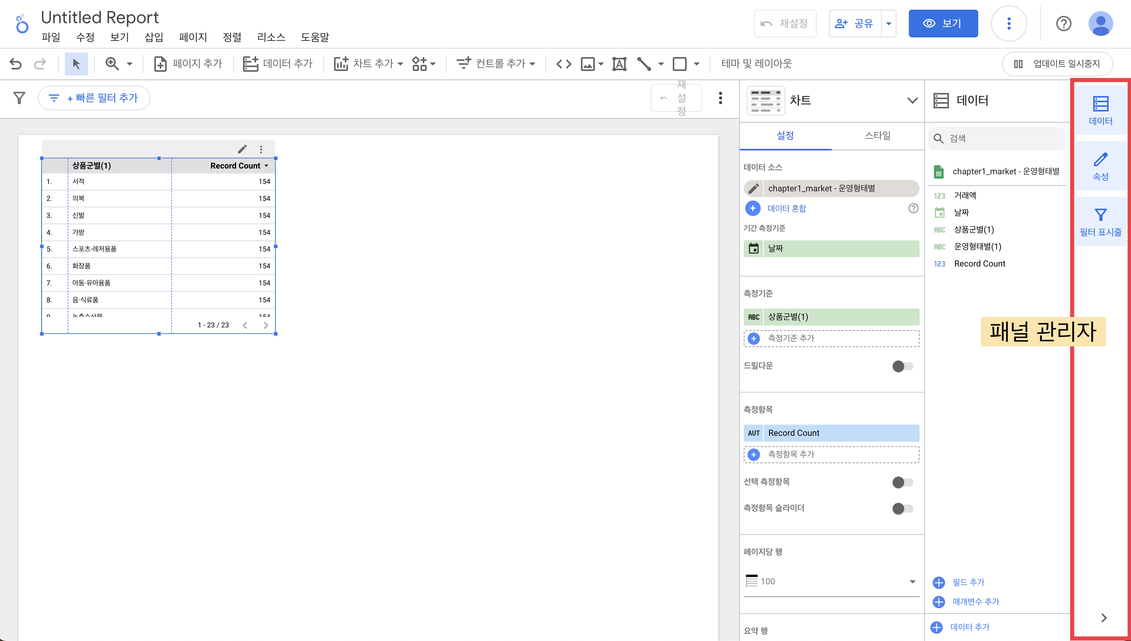The height and width of the screenshot is (641, 1131).
Task: Switch to the 스타일 tab
Action: (x=878, y=136)
